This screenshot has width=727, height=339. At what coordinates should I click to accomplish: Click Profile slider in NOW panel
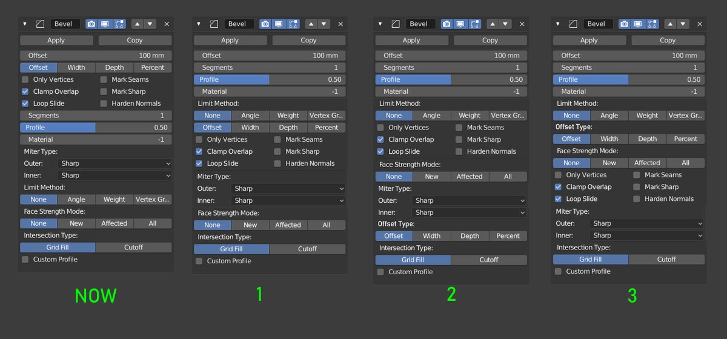[x=96, y=128]
